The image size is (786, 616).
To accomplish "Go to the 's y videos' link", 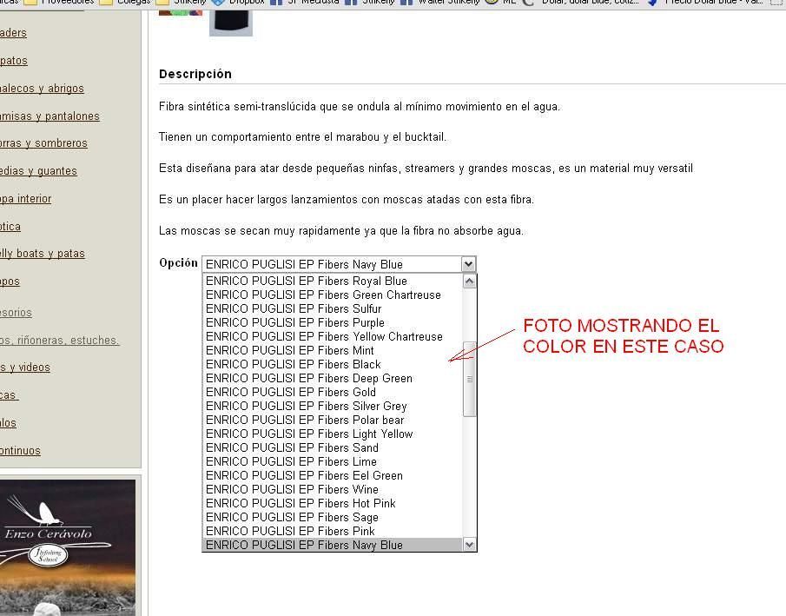I will (25, 368).
